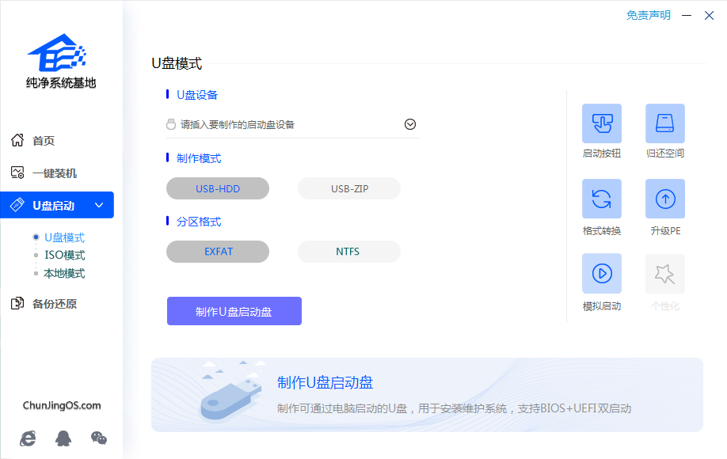Minimize the window
This screenshot has height=459, width=727.
click(687, 15)
